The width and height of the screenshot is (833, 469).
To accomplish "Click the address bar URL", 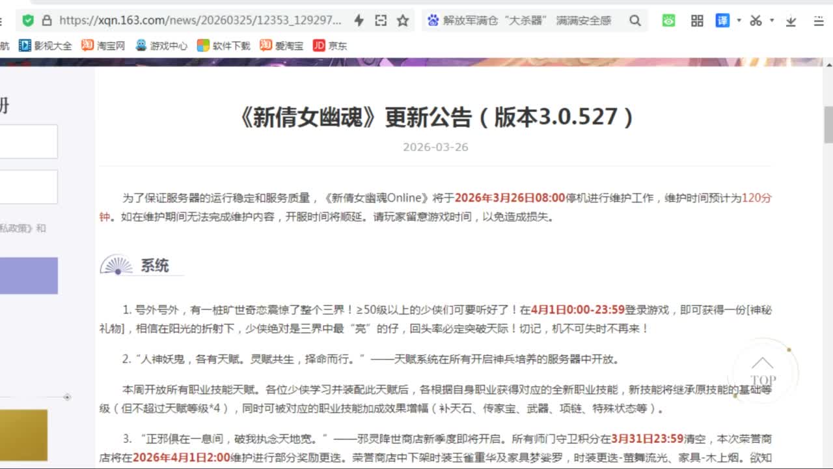I will click(200, 20).
